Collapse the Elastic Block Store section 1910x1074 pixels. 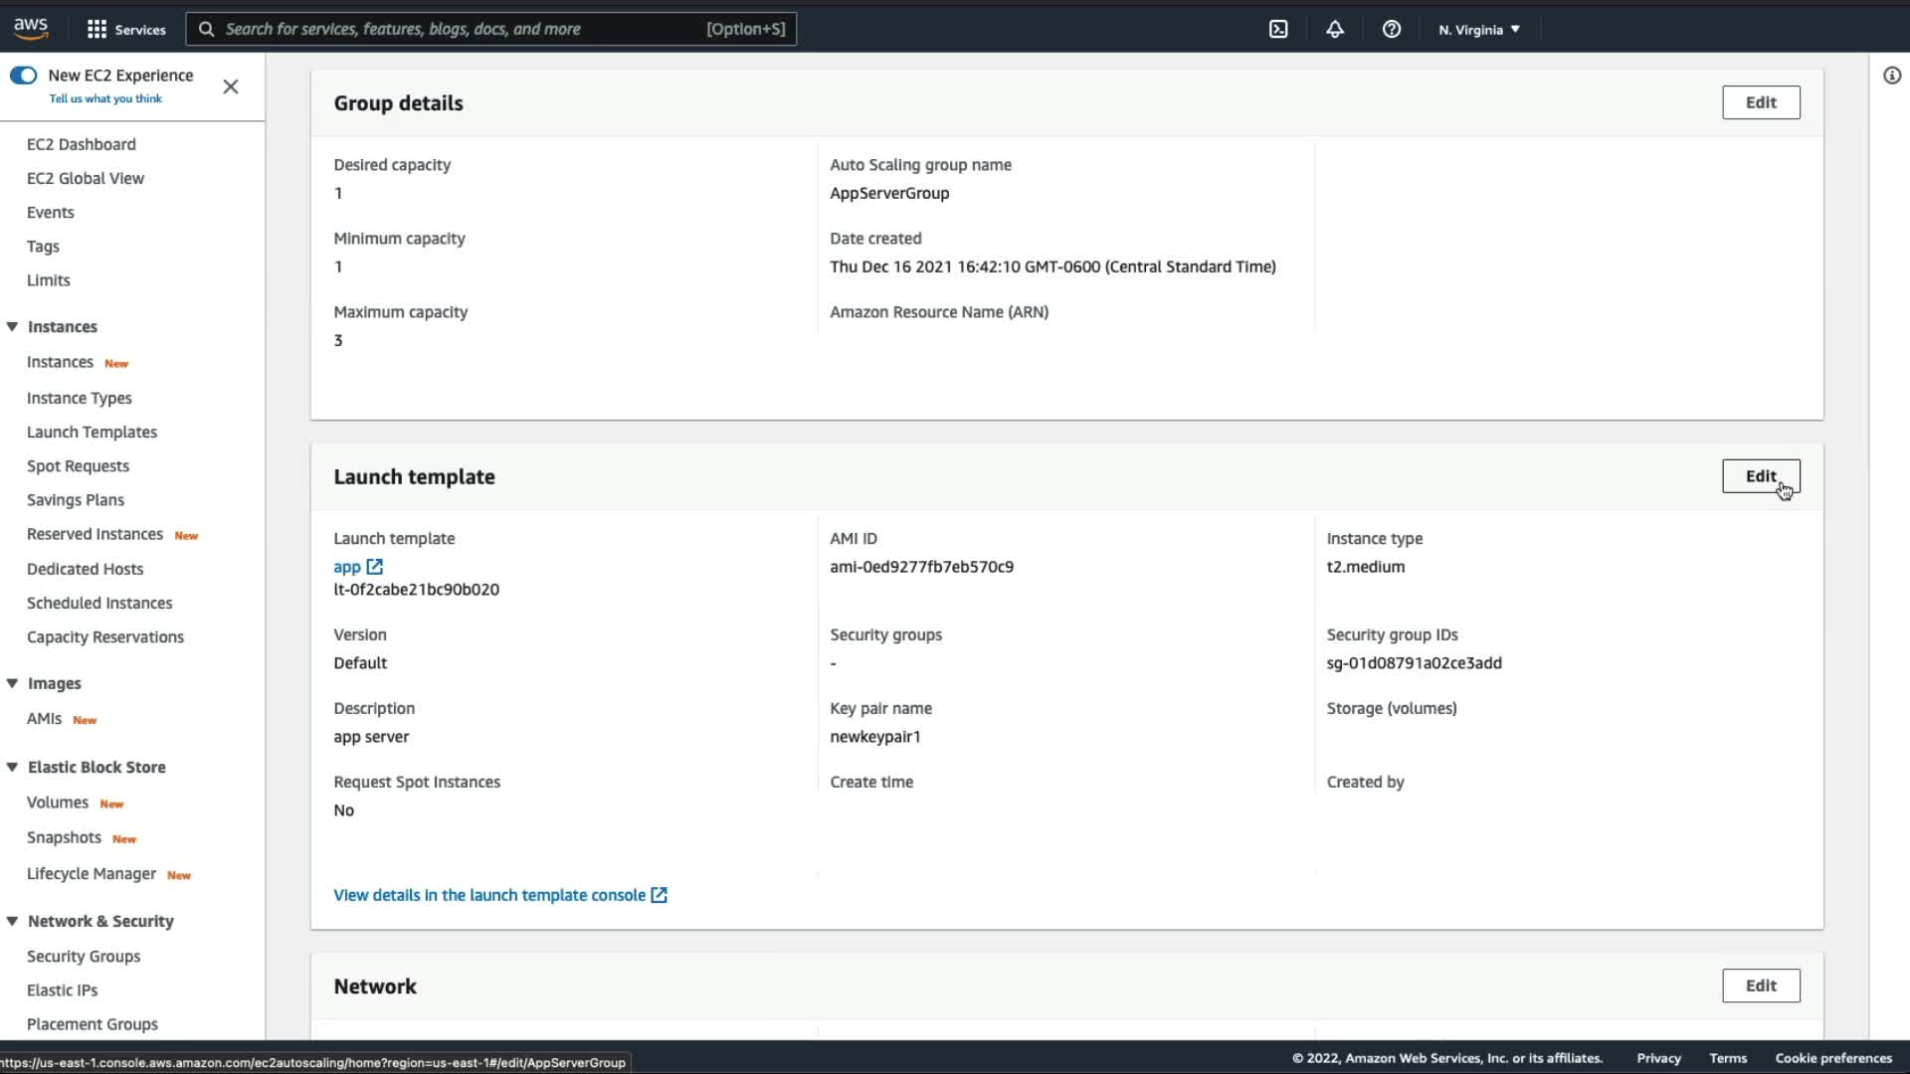(x=12, y=767)
